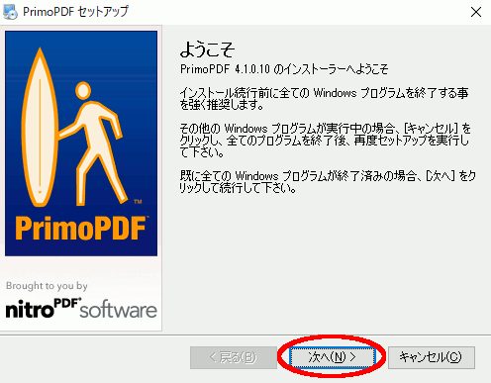
Task: Click the 'Brought to you by' text
Action: pos(47,286)
